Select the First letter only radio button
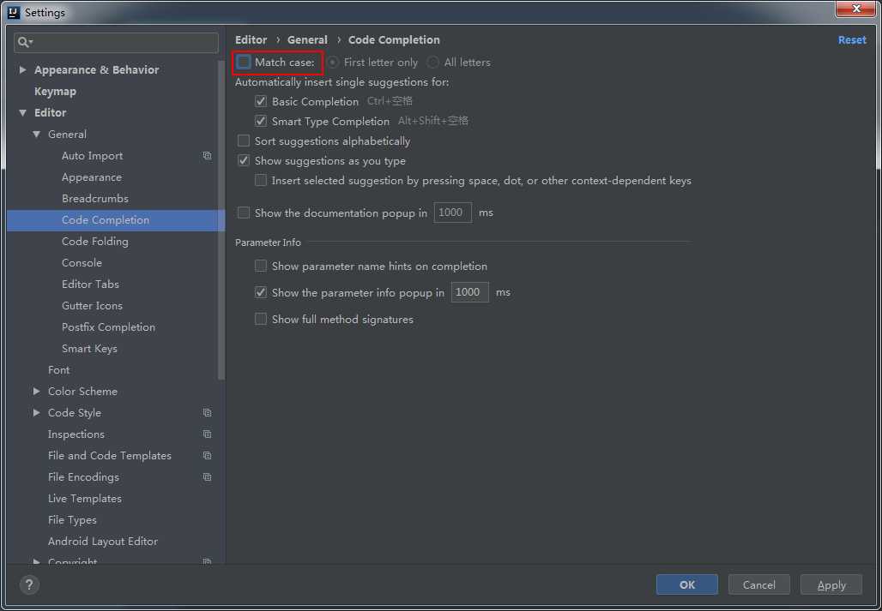 coord(334,63)
